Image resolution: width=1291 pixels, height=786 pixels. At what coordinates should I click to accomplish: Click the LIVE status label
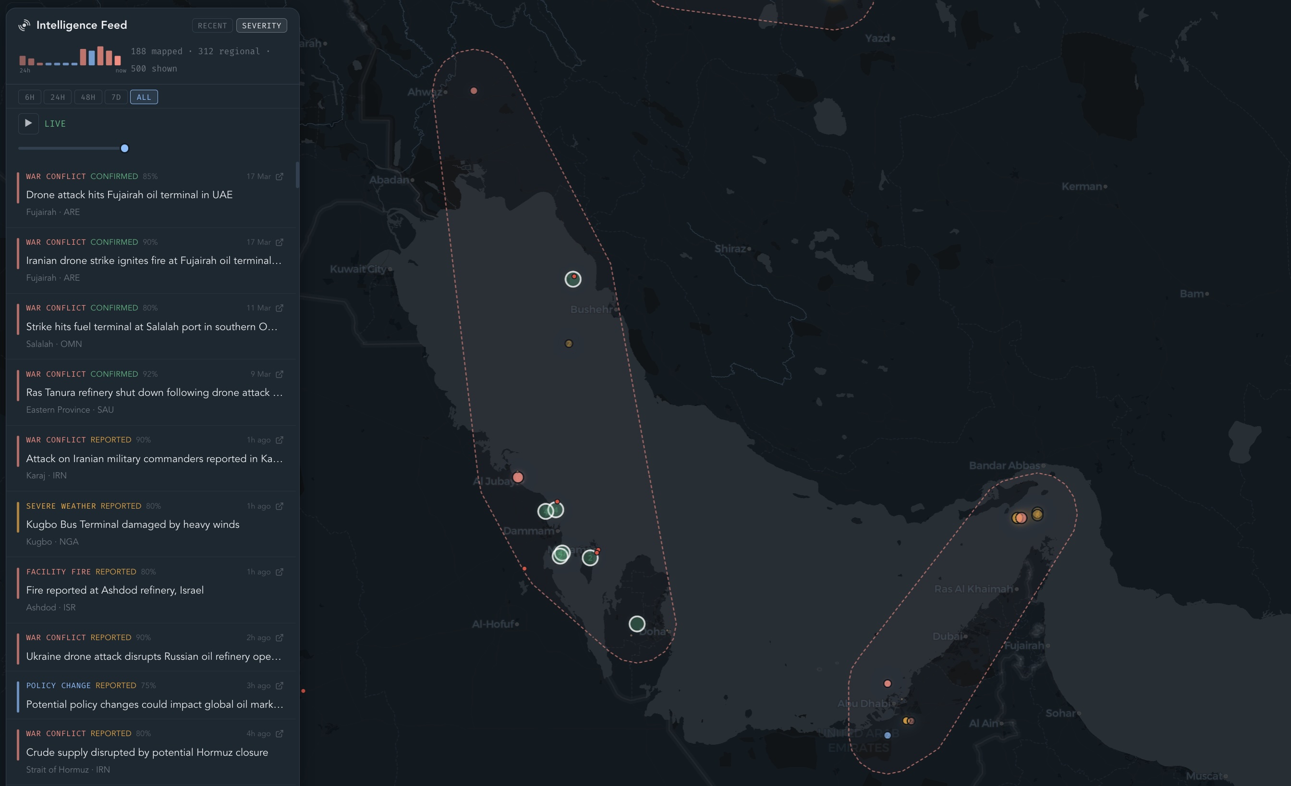55,123
